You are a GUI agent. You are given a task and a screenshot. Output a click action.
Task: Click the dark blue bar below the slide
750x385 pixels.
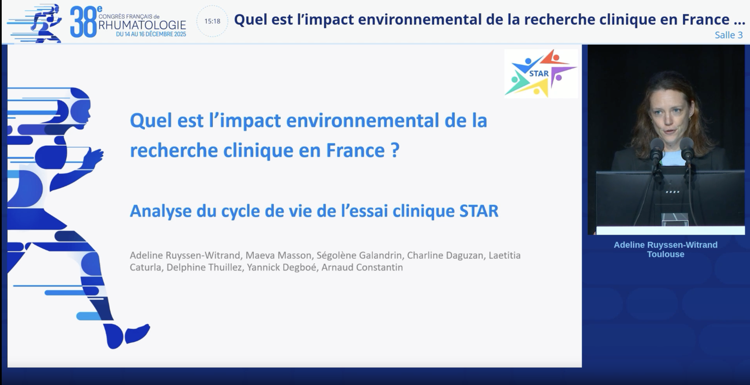tap(293, 376)
